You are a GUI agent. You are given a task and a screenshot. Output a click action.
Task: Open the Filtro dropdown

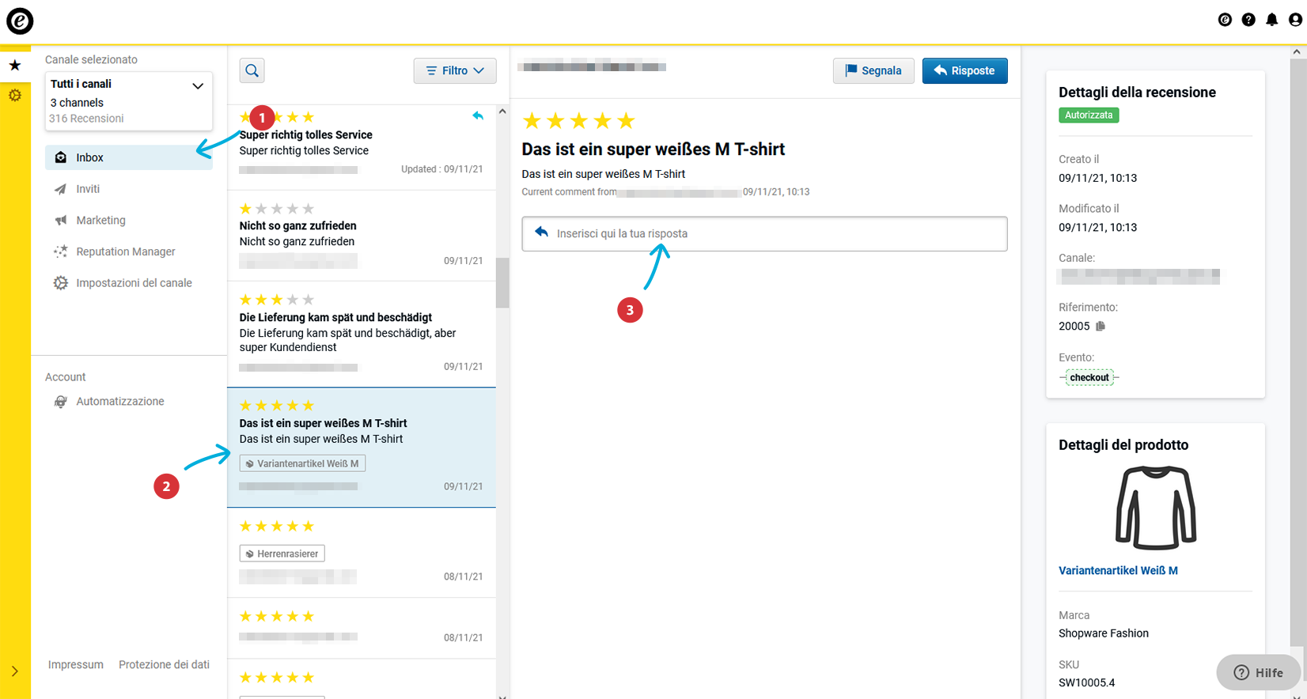[x=455, y=70]
